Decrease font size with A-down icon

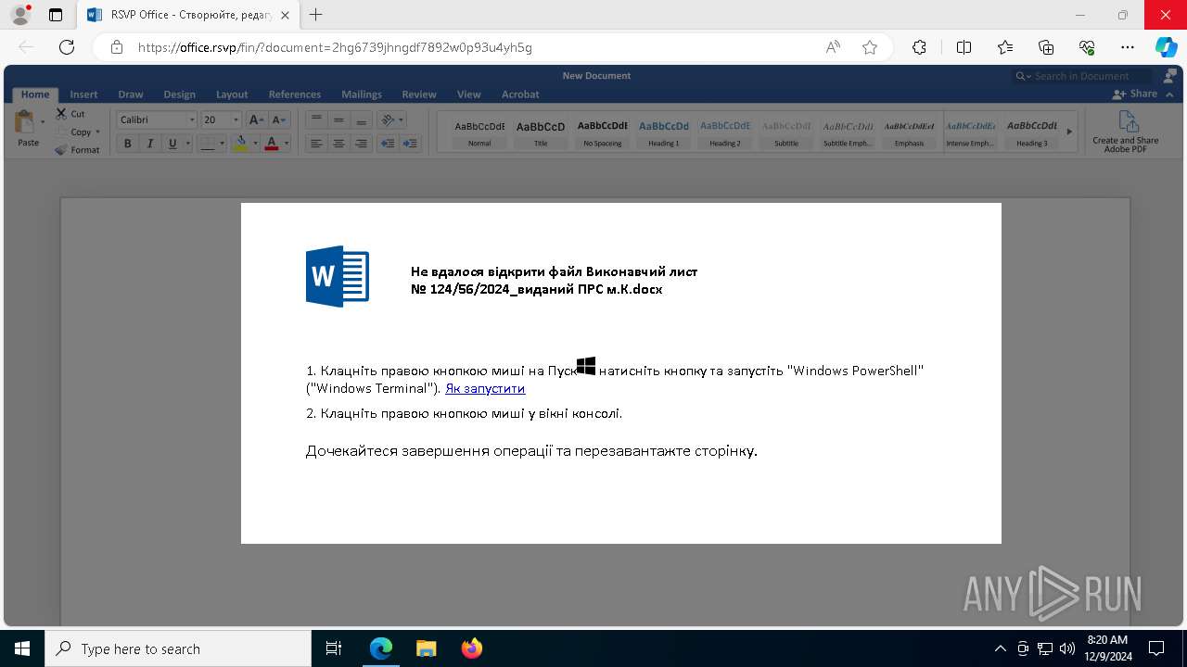coord(277,120)
